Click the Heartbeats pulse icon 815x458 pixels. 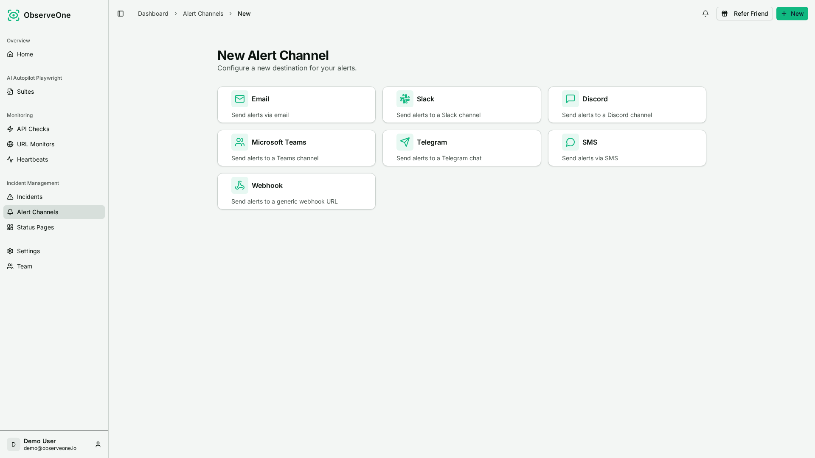(x=10, y=159)
